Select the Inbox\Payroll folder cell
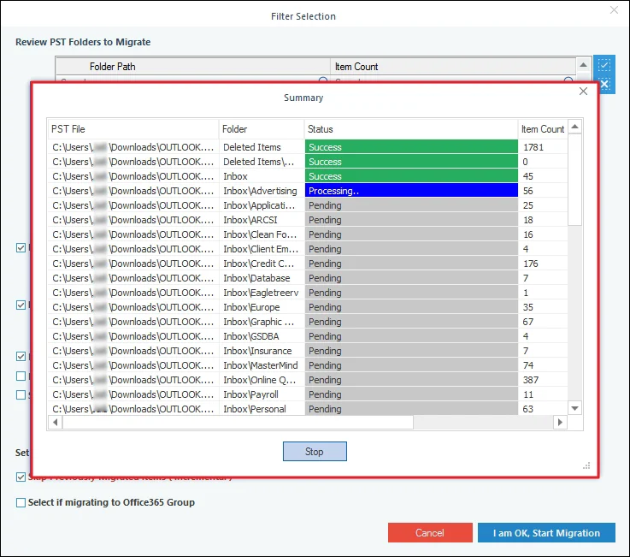 (262, 394)
